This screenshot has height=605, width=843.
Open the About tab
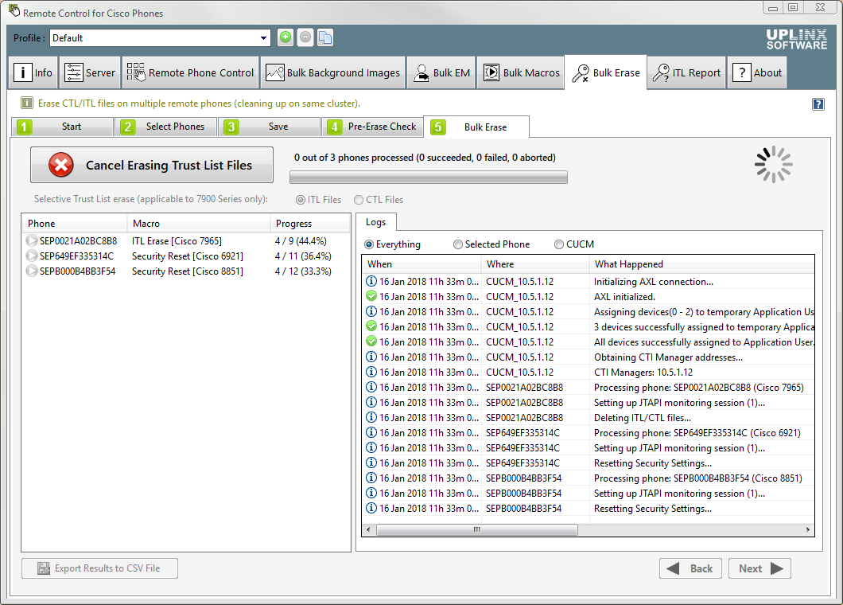coord(756,72)
